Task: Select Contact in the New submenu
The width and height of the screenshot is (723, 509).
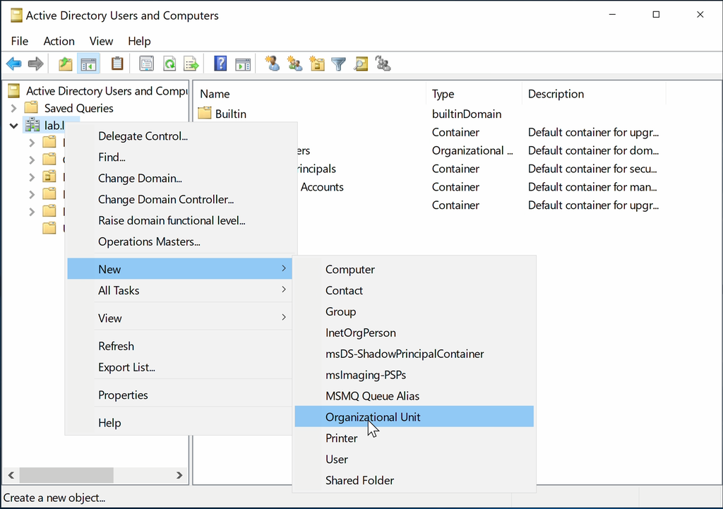Action: click(x=344, y=290)
